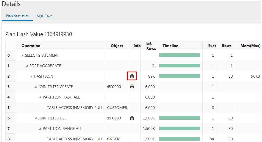Viewport: 262px width, 142px height.
Task: Collapse the SELECT STATEMENT node
Action: (x=22, y=55)
